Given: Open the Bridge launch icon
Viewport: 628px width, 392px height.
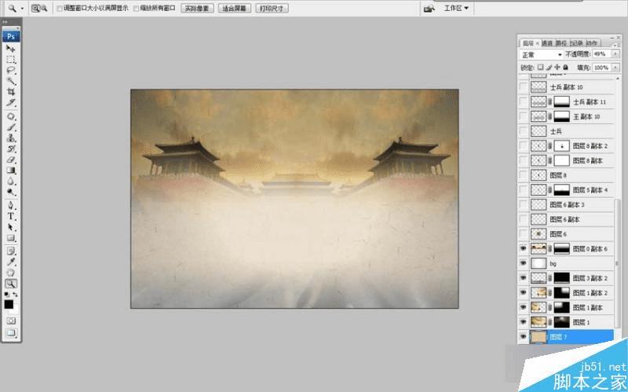Looking at the screenshot, I should tap(429, 8).
